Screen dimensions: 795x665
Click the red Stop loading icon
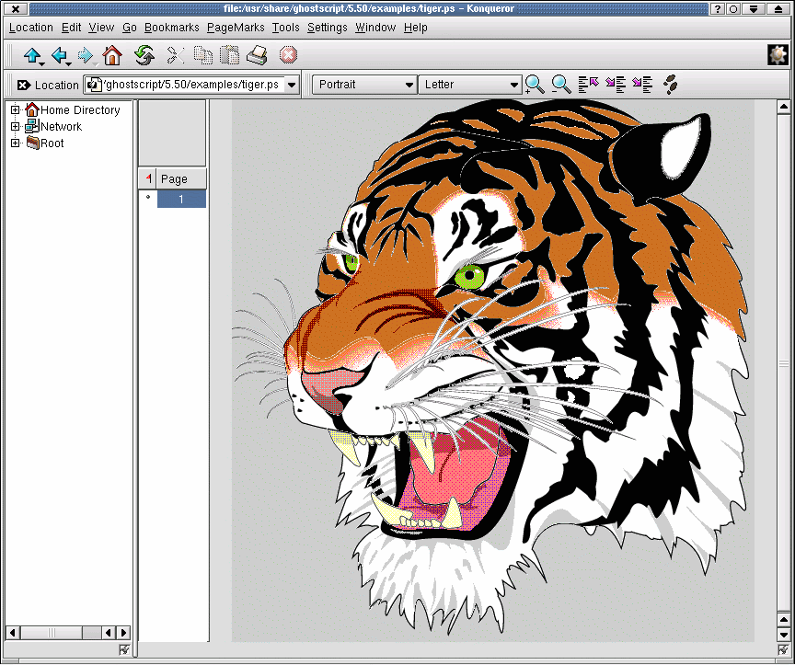tap(288, 55)
